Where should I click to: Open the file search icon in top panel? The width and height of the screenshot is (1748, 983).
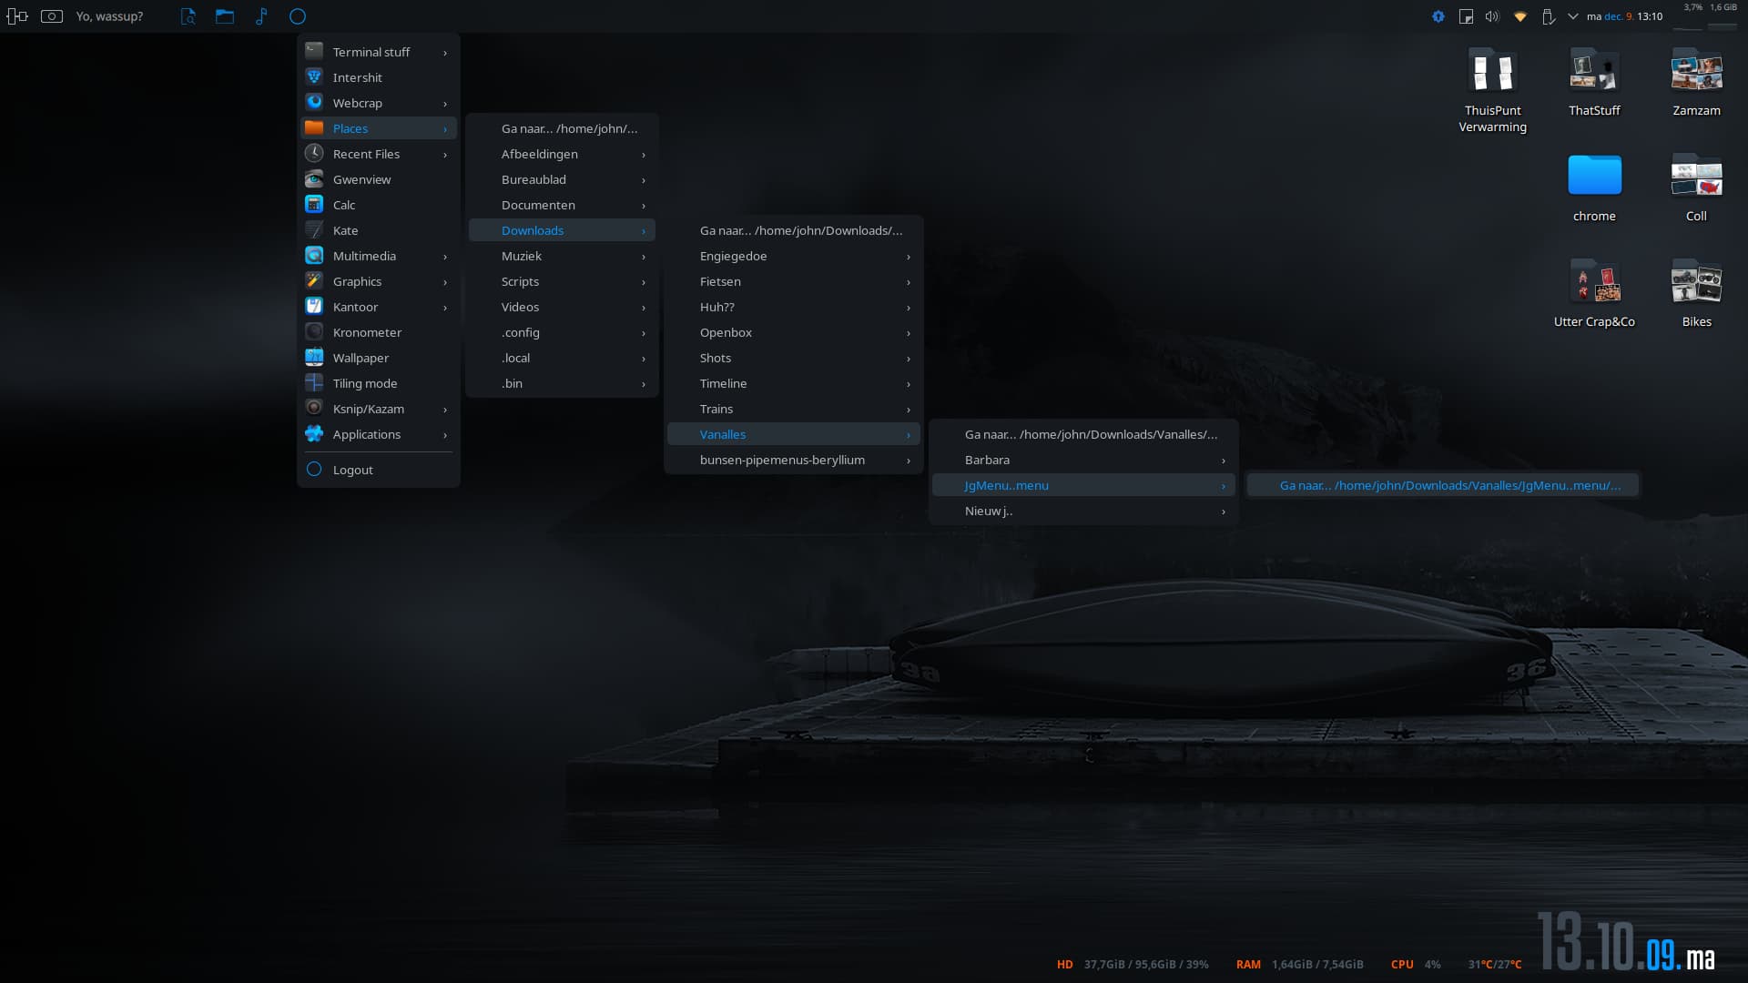pos(188,16)
